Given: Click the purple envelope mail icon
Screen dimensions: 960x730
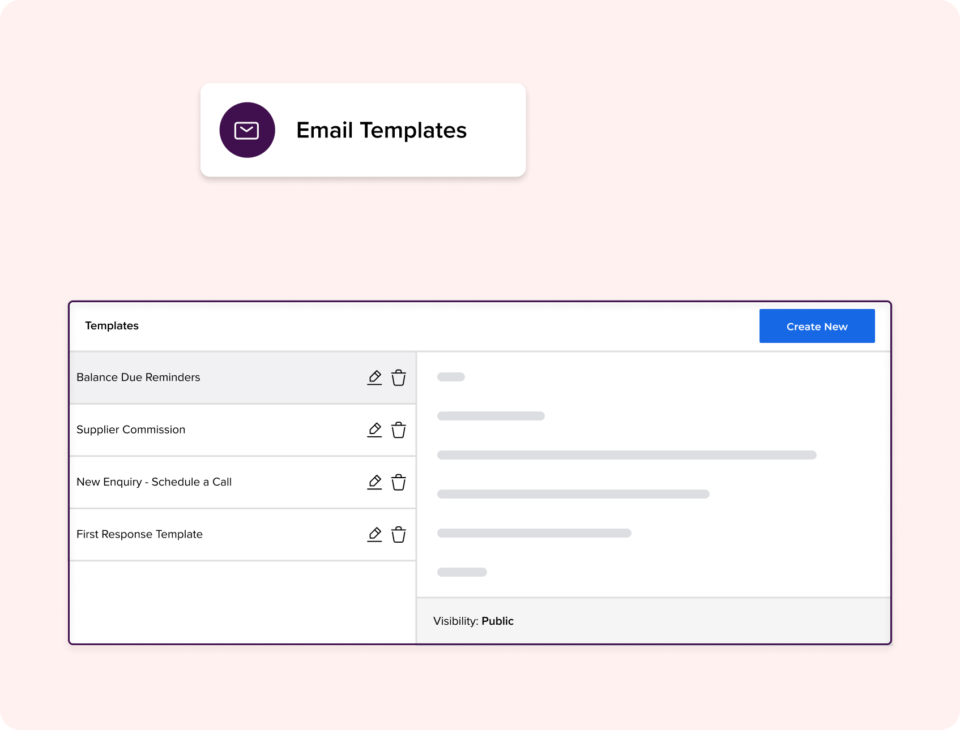Looking at the screenshot, I should (247, 130).
